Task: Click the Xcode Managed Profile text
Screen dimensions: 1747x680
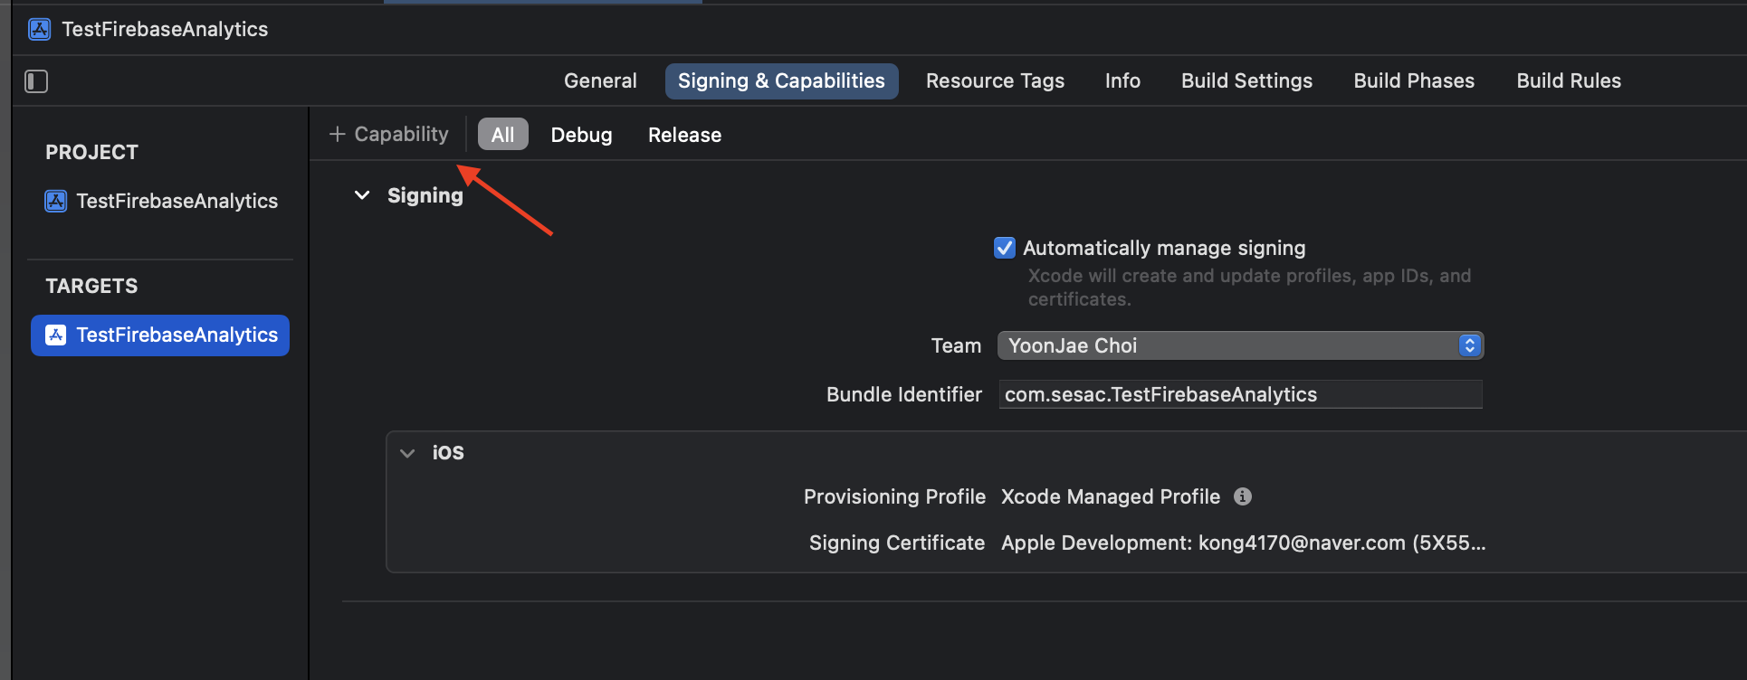Action: 1110,496
